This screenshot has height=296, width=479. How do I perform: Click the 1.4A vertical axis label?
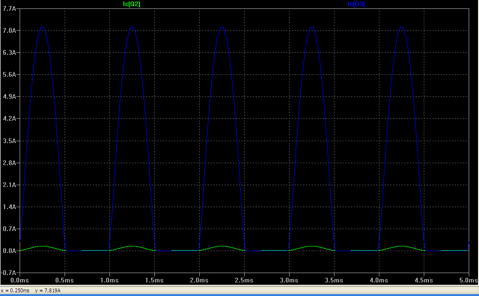(x=9, y=207)
